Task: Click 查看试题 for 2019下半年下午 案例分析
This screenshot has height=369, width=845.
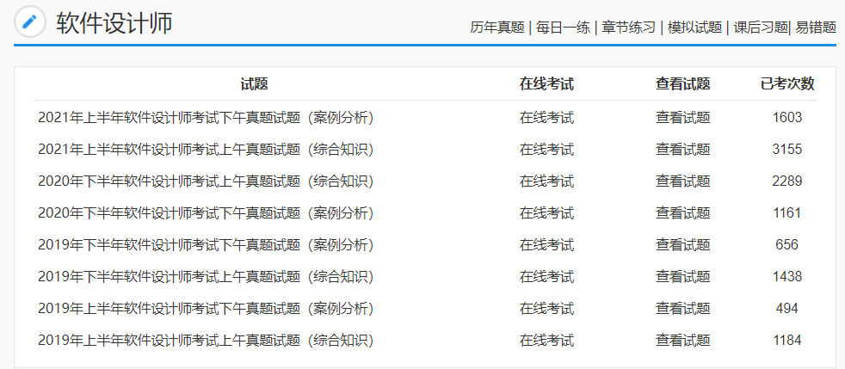Action: (x=682, y=244)
